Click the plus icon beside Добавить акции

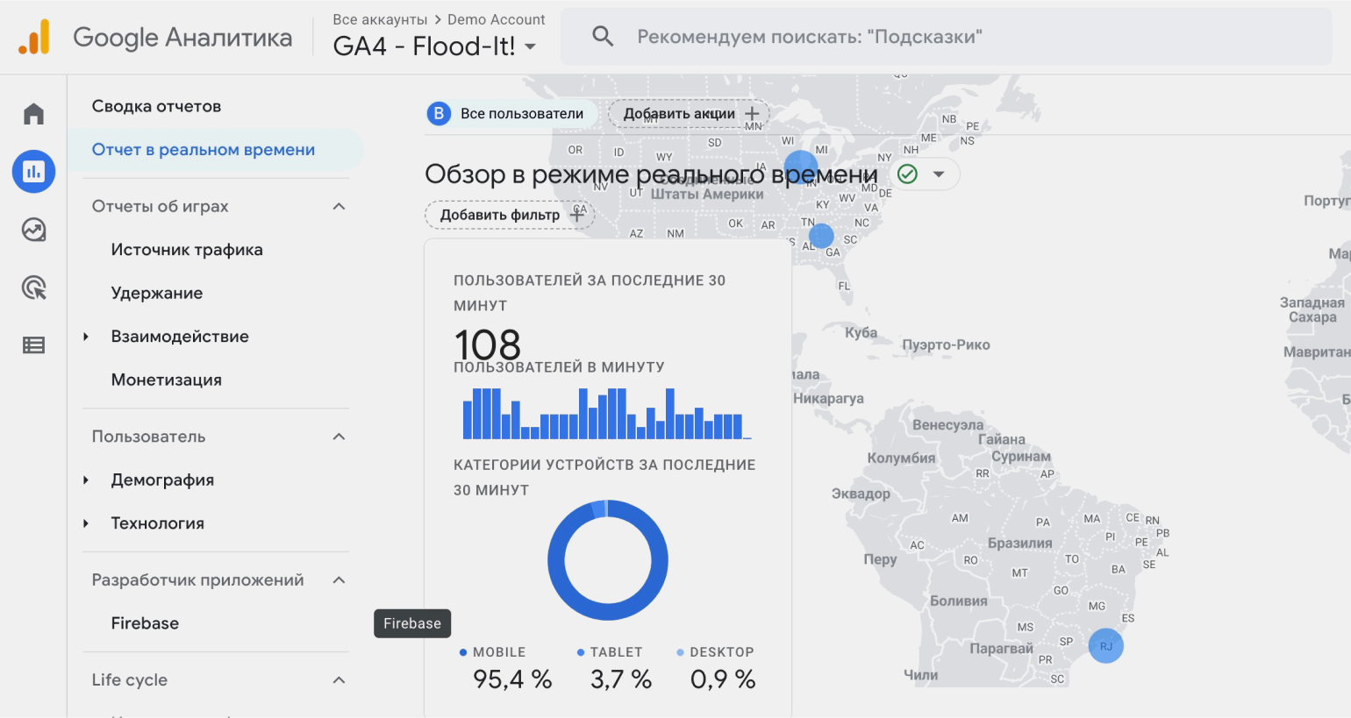(752, 113)
